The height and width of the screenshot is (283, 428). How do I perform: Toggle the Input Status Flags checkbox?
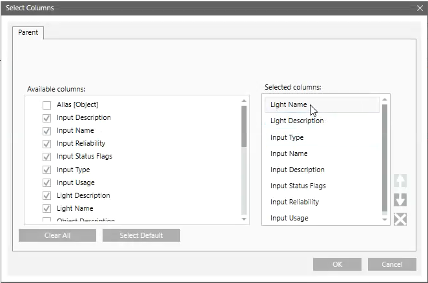pyautogui.click(x=46, y=157)
